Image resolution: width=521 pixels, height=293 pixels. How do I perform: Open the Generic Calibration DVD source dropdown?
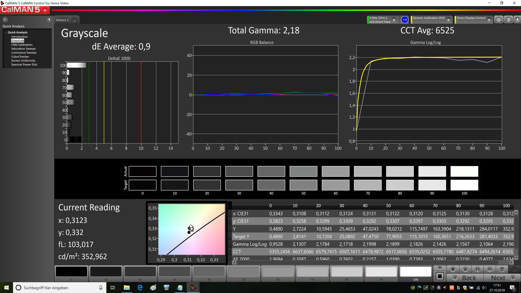click(448, 20)
